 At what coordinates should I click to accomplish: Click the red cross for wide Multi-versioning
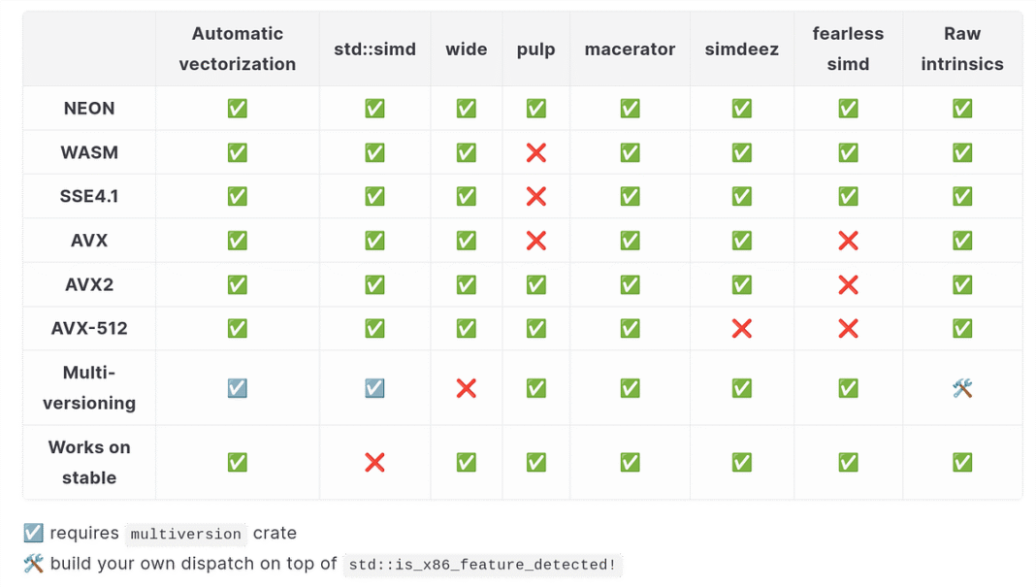point(467,388)
